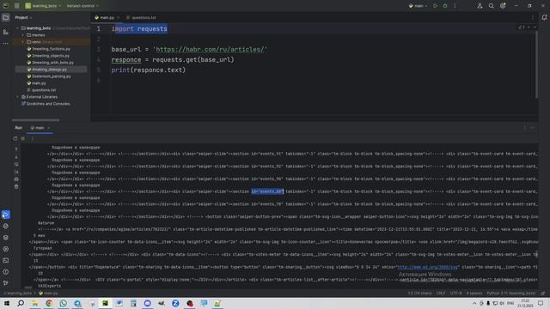Run the main configuration with the play icon
This screenshot has height=309, width=550.
coord(436,6)
